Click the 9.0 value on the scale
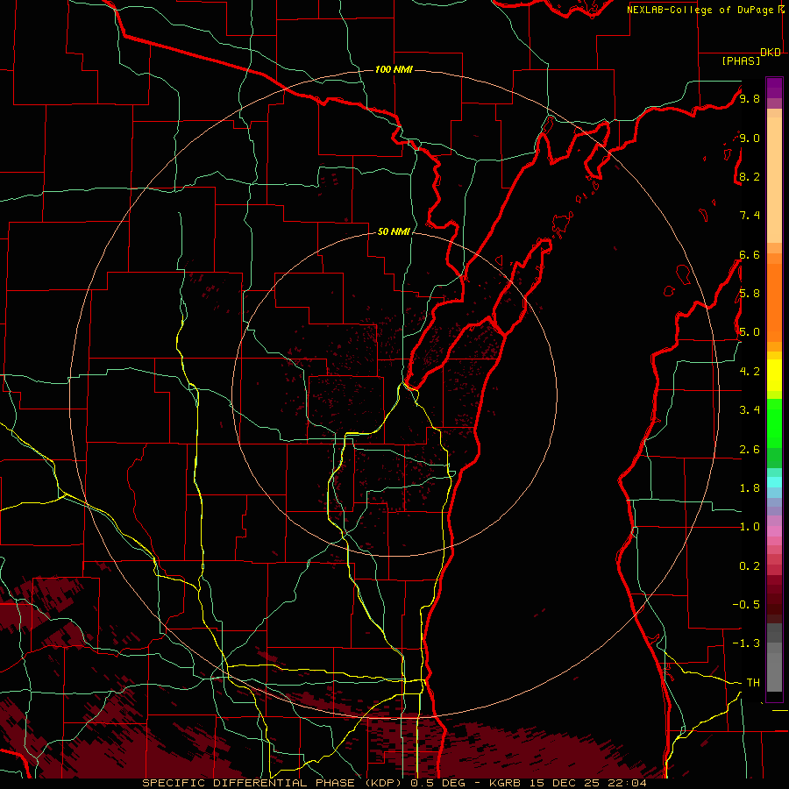This screenshot has height=789, width=789. [x=750, y=138]
